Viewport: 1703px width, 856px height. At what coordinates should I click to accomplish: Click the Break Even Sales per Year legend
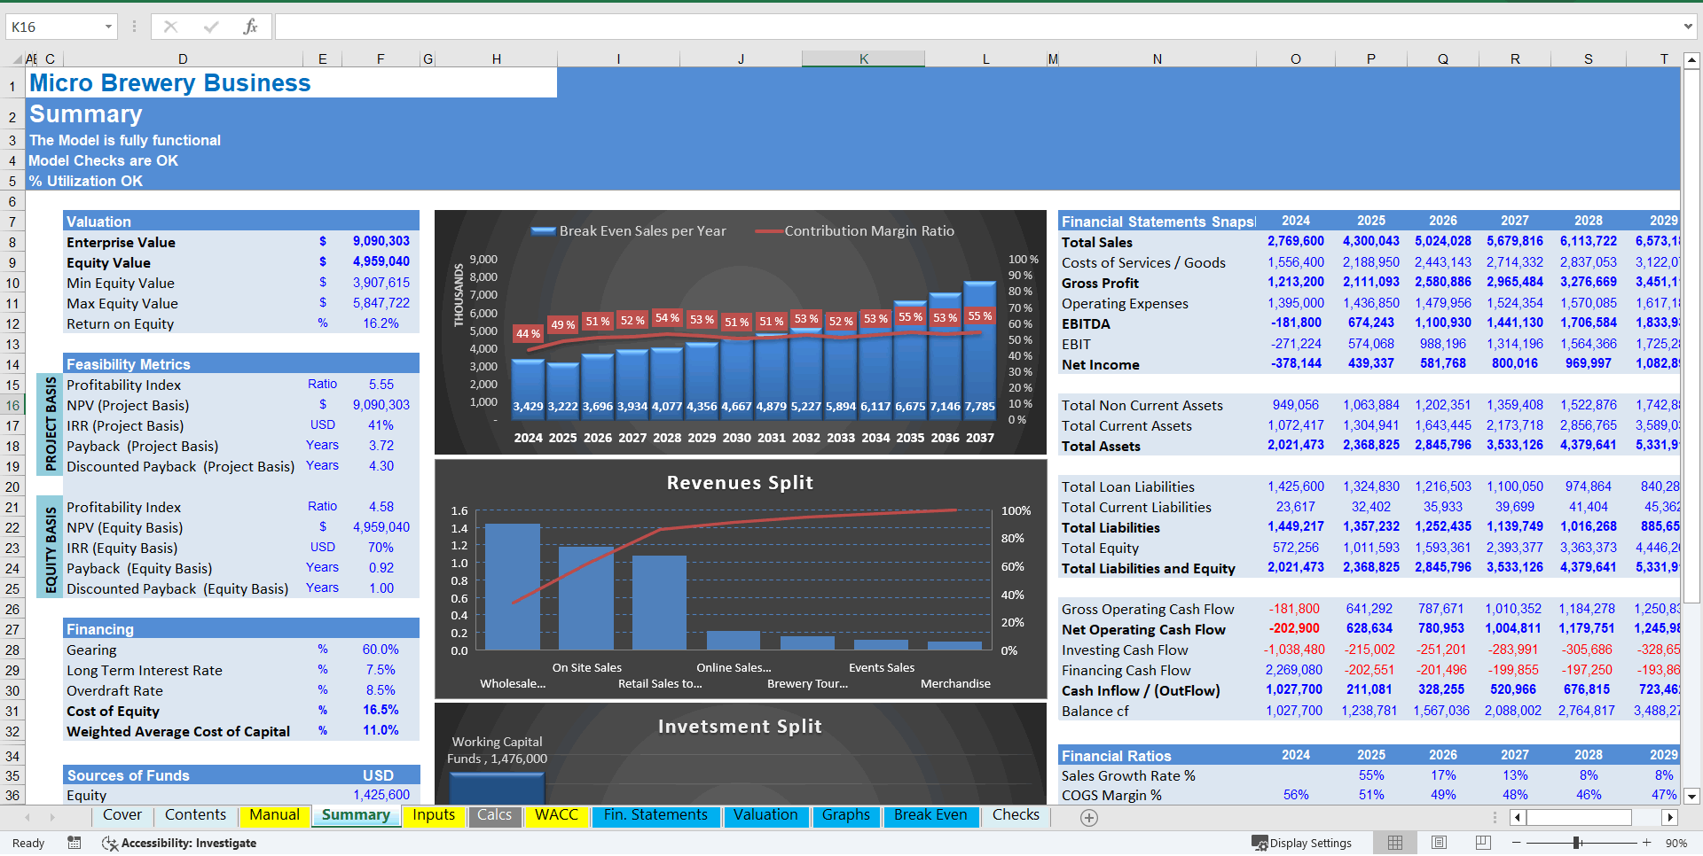point(628,230)
